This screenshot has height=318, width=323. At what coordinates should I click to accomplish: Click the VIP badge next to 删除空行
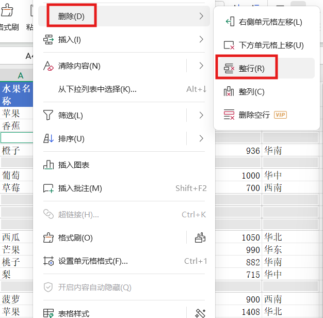tap(280, 115)
